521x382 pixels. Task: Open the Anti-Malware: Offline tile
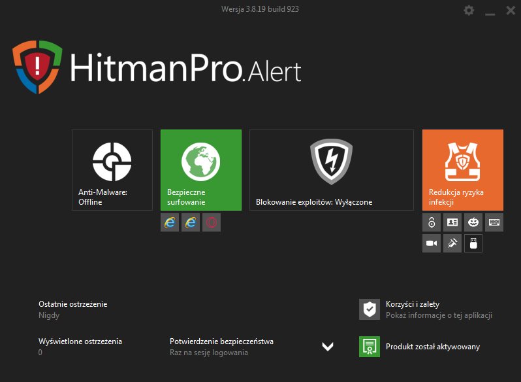(112, 170)
